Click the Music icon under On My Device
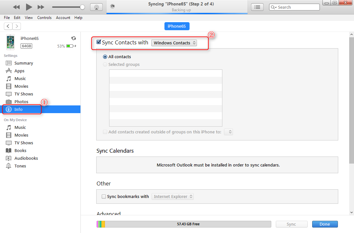Image resolution: width=354 pixels, height=233 pixels. coord(9,128)
